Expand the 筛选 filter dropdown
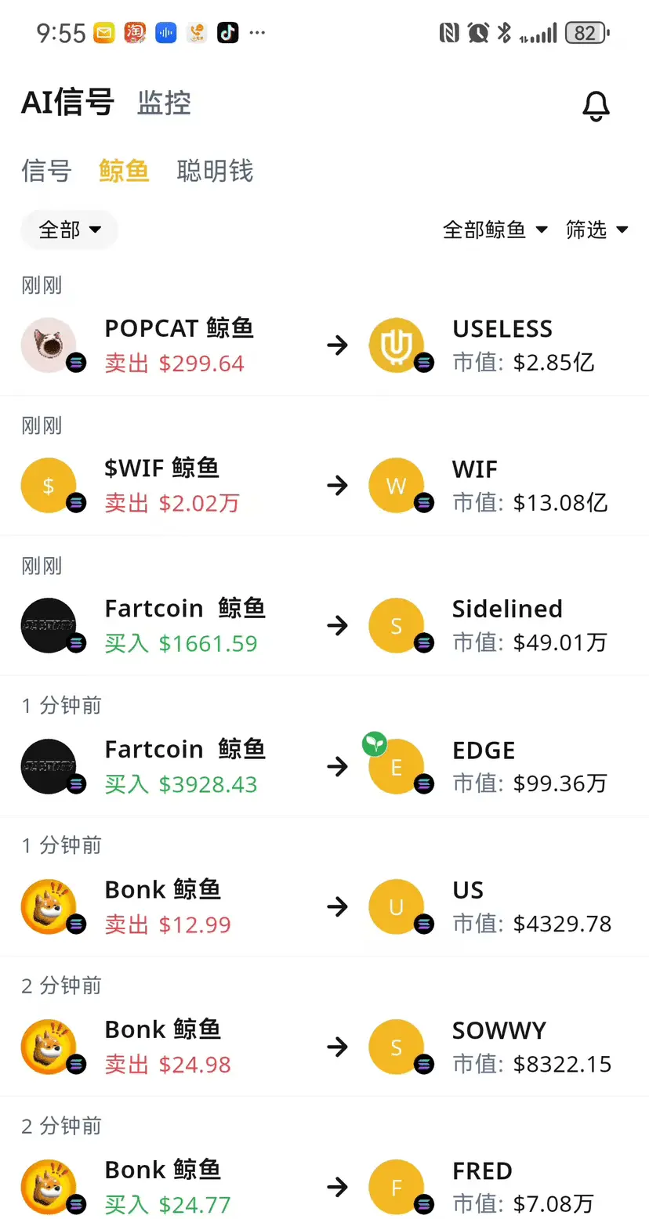Image resolution: width=649 pixels, height=1219 pixels. (x=597, y=230)
